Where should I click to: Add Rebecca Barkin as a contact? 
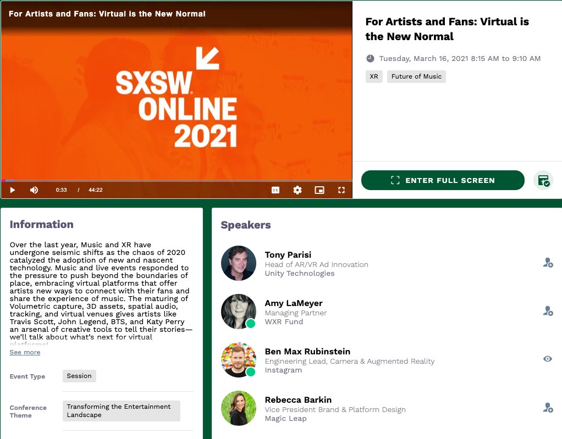(x=548, y=408)
